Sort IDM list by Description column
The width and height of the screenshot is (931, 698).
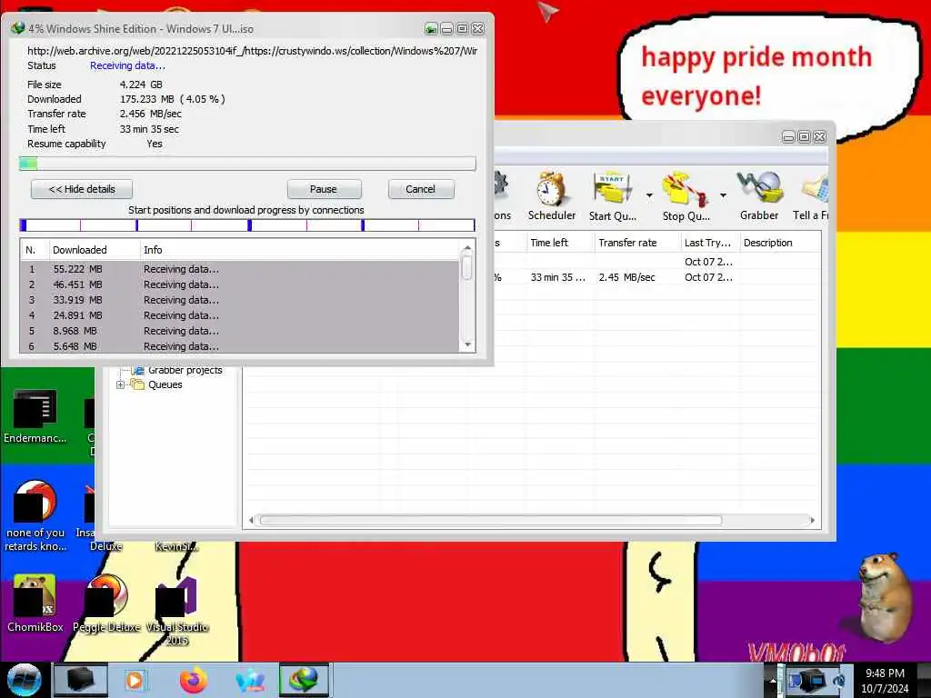click(780, 242)
